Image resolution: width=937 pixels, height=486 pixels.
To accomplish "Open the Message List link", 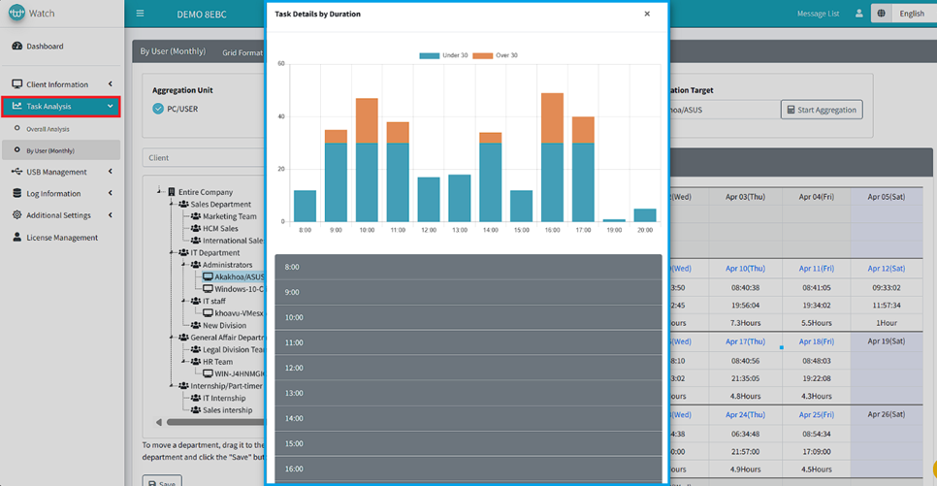I will [818, 14].
